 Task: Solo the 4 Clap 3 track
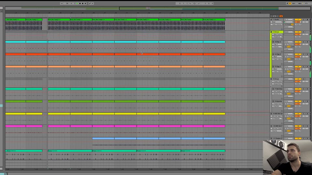(x=304, y=54)
